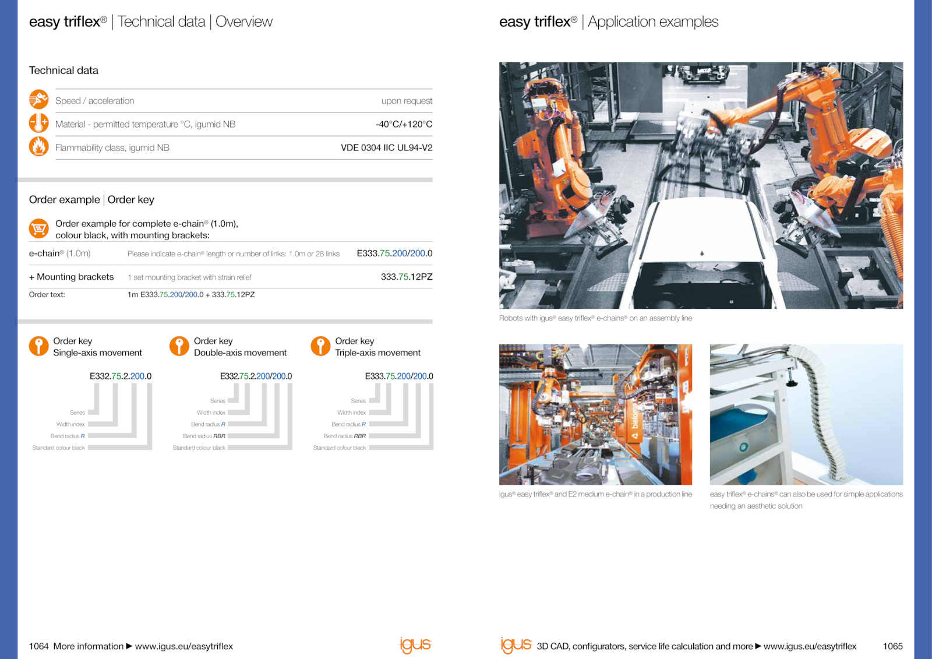This screenshot has width=932, height=659.
Task: Click order text '1m E333.75.200/200.0 + 333.75.12PZ'
Action: [191, 294]
